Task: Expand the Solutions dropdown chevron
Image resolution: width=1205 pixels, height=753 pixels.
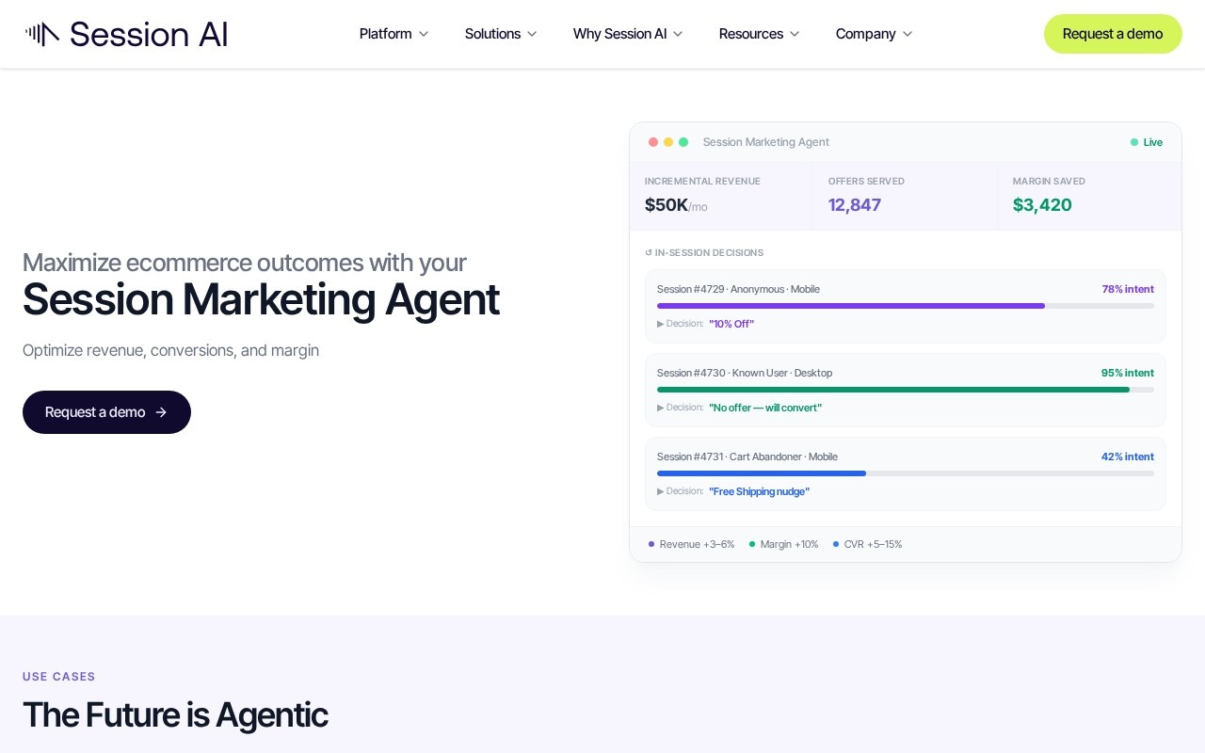Action: [x=532, y=34]
